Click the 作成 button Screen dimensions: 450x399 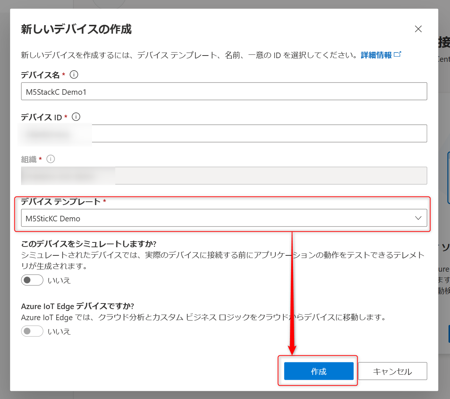pyautogui.click(x=318, y=371)
